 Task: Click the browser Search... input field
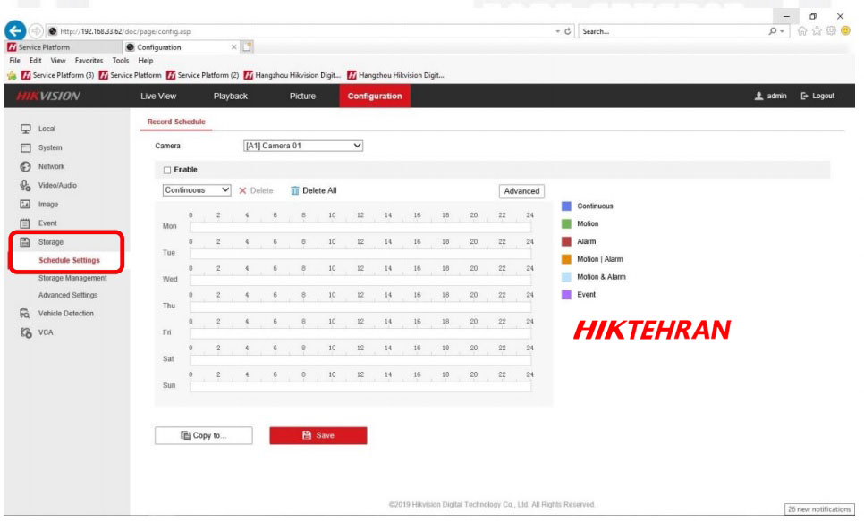click(x=673, y=31)
